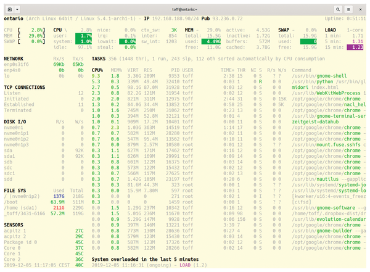
Task: Select the evolution-calendar process row
Action: [x=228, y=220]
